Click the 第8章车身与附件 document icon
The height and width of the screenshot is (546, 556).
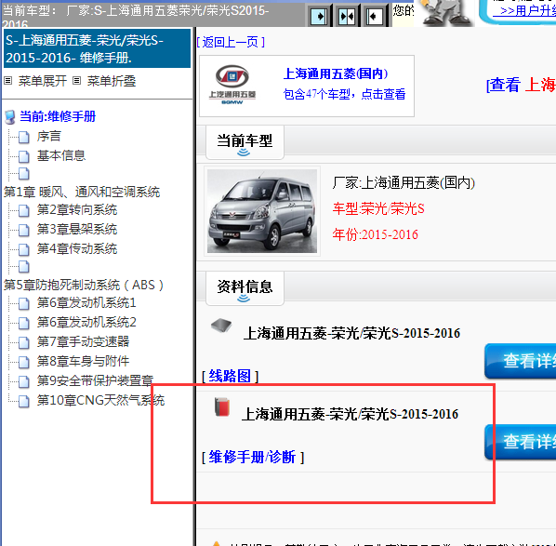24,362
